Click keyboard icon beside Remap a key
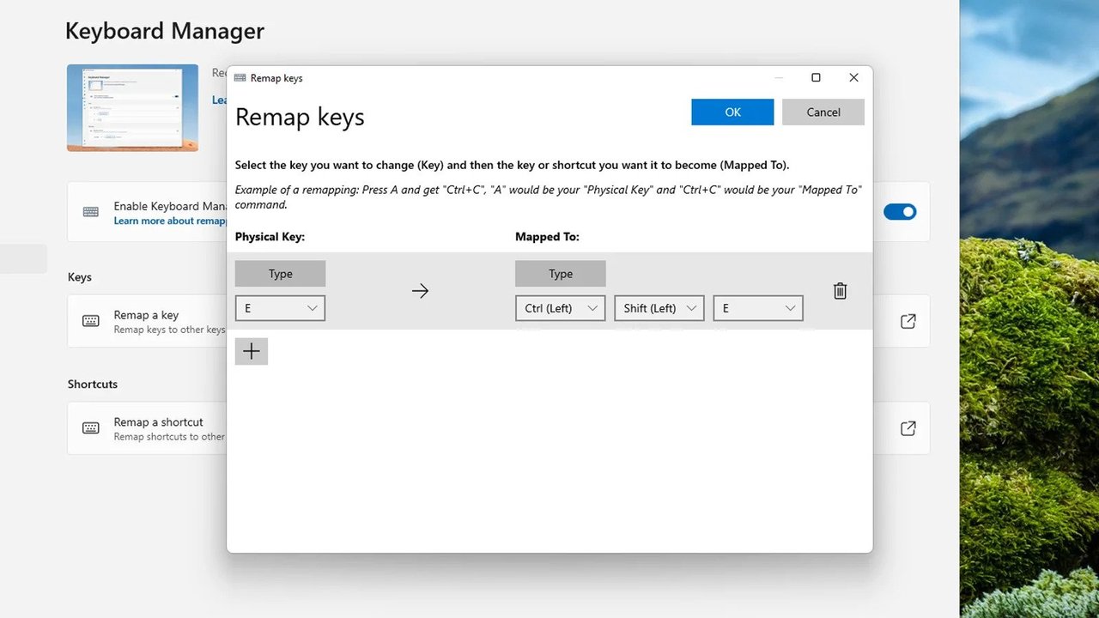Viewport: 1099px width, 618px height. point(91,321)
